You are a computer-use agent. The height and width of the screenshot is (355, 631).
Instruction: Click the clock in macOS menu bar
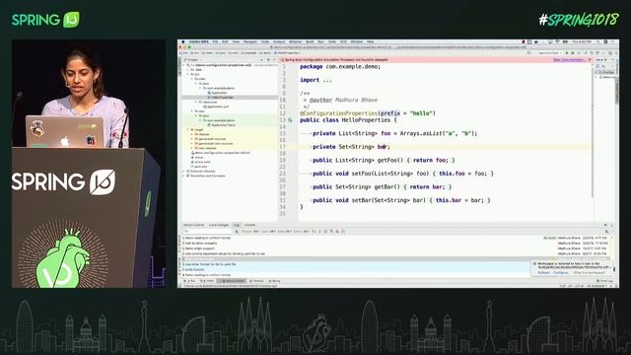click(x=582, y=41)
